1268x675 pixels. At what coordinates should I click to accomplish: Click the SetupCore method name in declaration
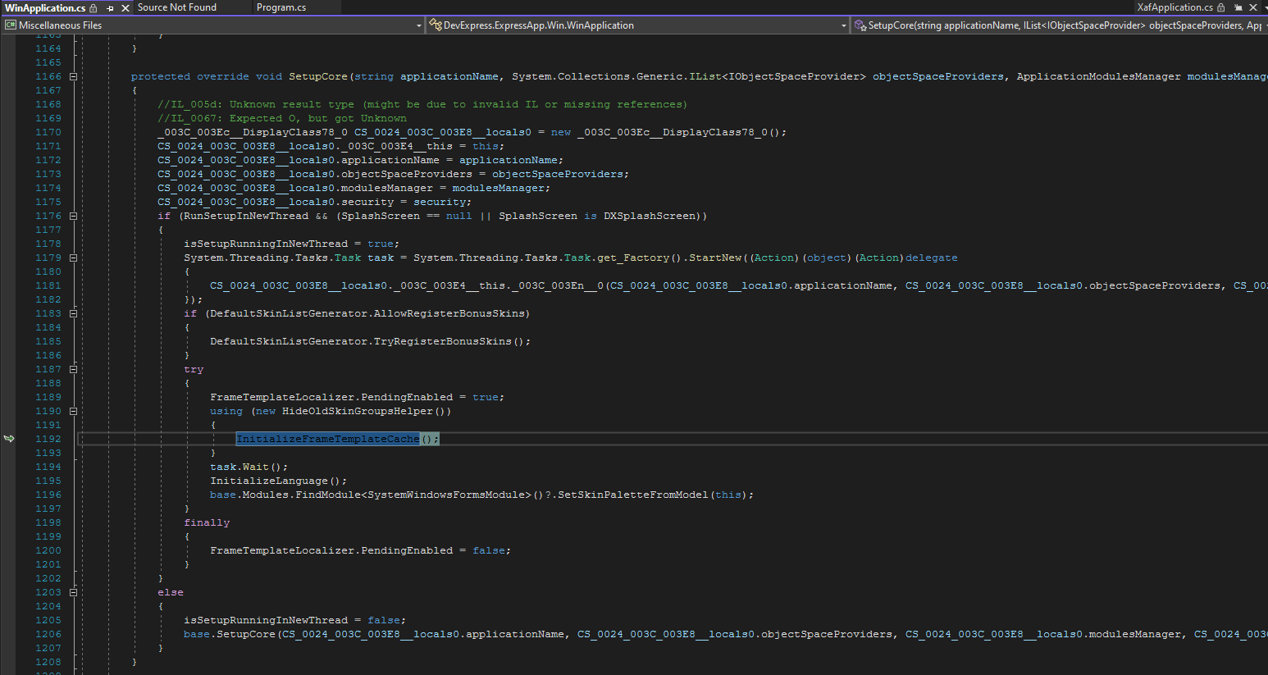pos(318,76)
